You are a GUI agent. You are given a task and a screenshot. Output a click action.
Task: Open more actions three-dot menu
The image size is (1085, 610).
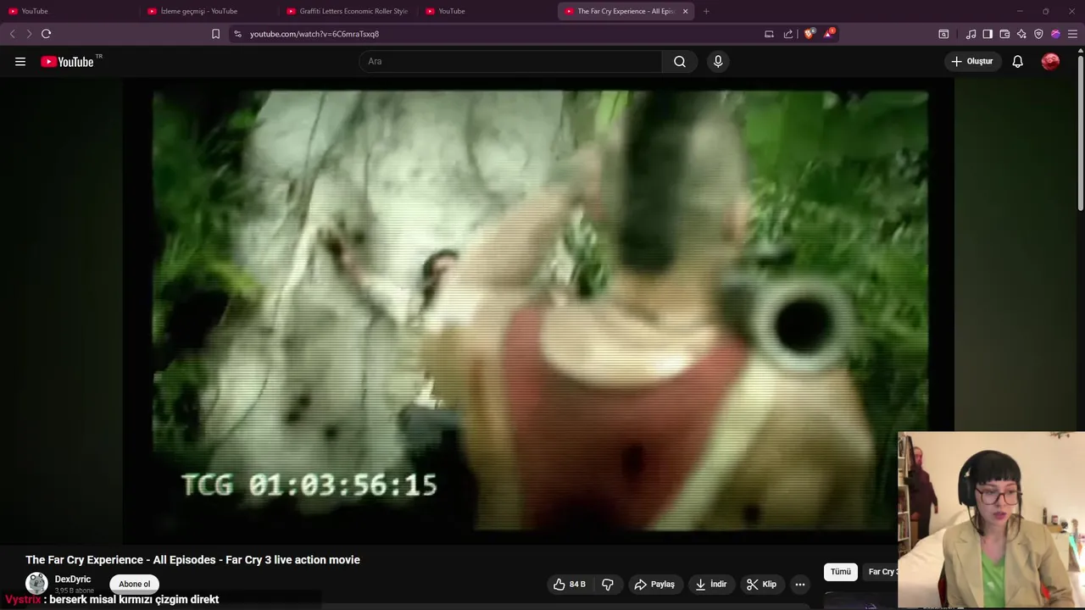[800, 584]
